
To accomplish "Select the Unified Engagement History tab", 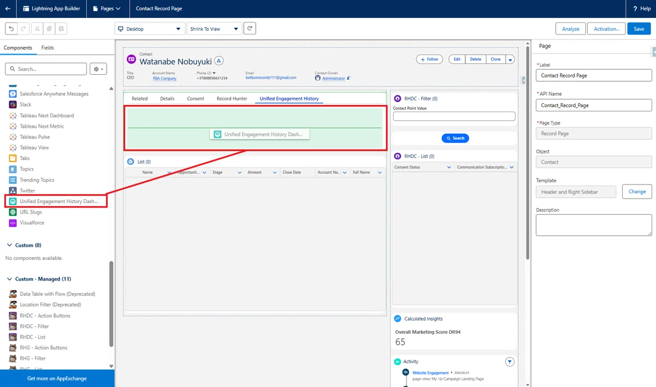I will coord(289,99).
